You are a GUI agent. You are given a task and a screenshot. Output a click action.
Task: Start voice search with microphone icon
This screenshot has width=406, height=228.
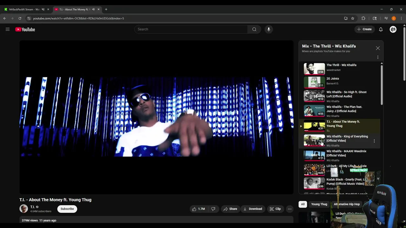(269, 29)
